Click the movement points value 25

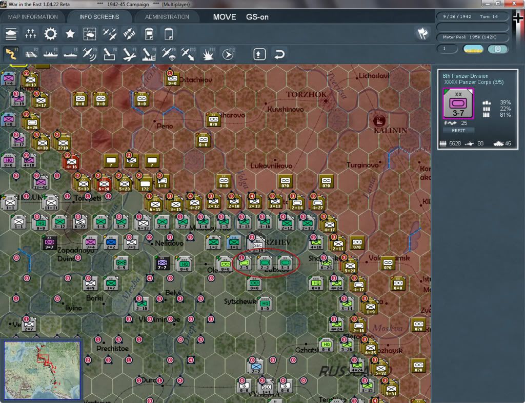[463, 123]
